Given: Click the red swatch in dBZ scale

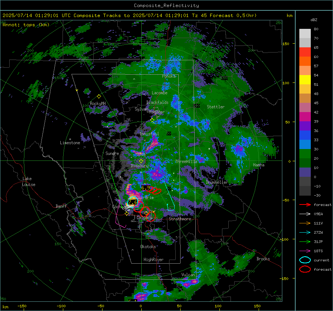Looking at the screenshot, I should coord(305,52).
